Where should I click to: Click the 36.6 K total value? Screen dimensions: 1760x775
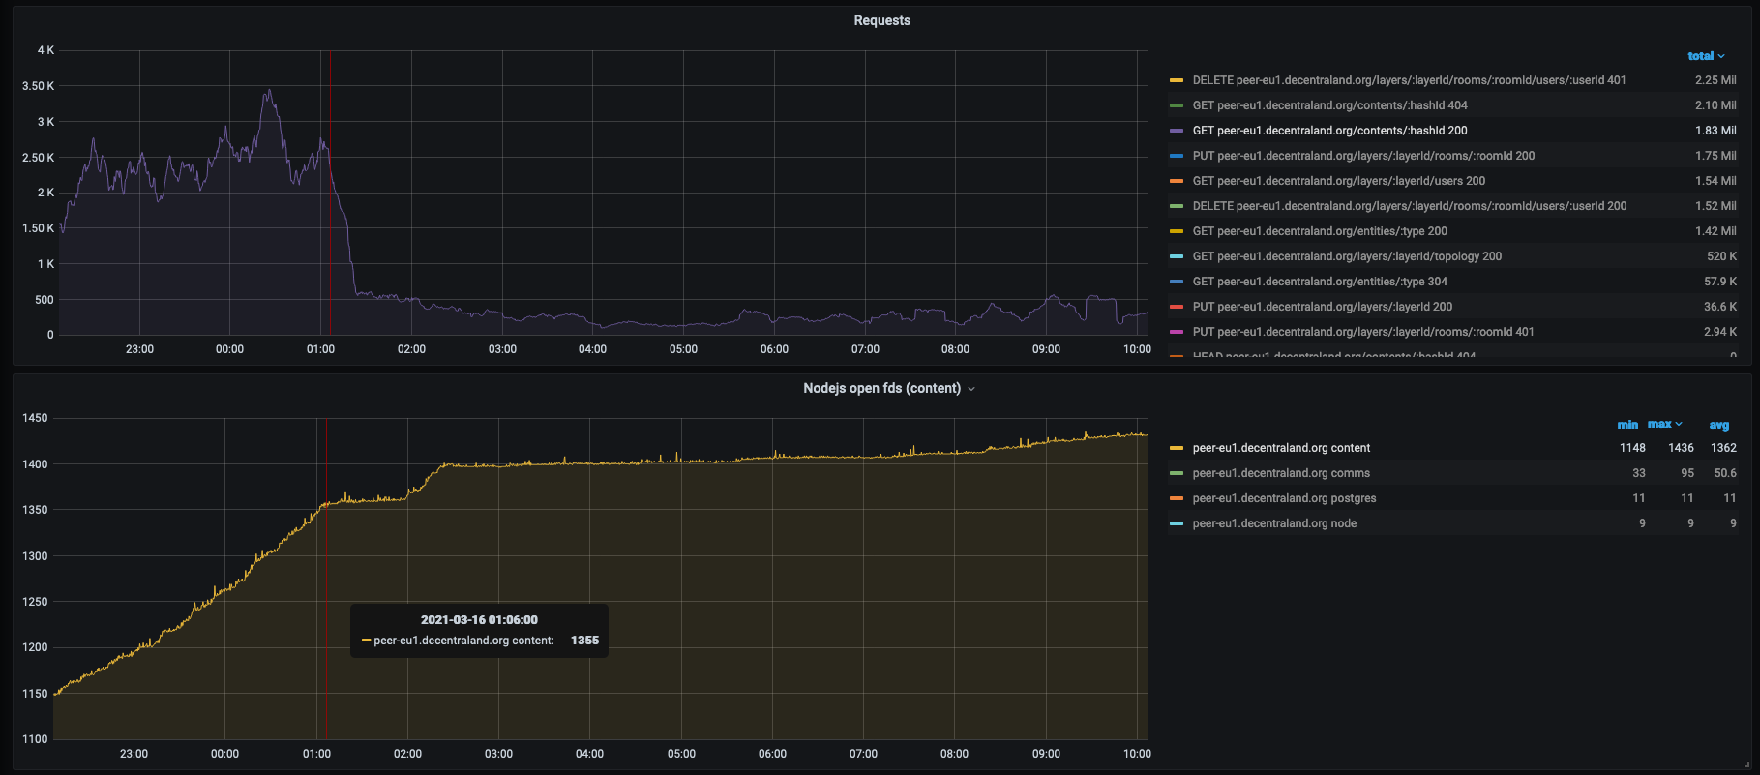click(x=1720, y=307)
